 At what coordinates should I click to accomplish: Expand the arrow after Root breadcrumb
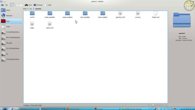[x=28, y=9]
